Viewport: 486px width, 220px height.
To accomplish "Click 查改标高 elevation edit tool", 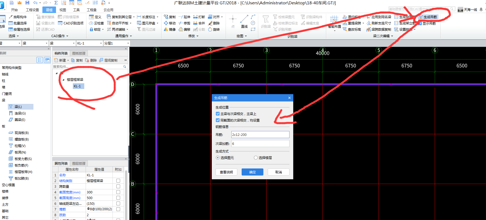I will click(352, 29).
